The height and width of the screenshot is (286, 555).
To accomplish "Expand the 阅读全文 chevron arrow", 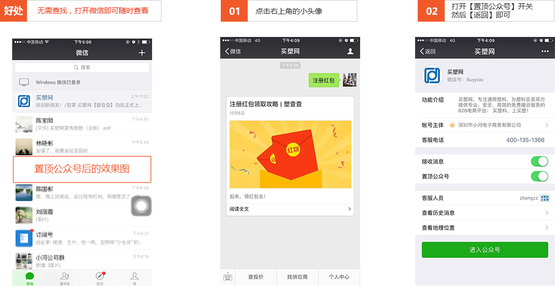I will point(350,209).
